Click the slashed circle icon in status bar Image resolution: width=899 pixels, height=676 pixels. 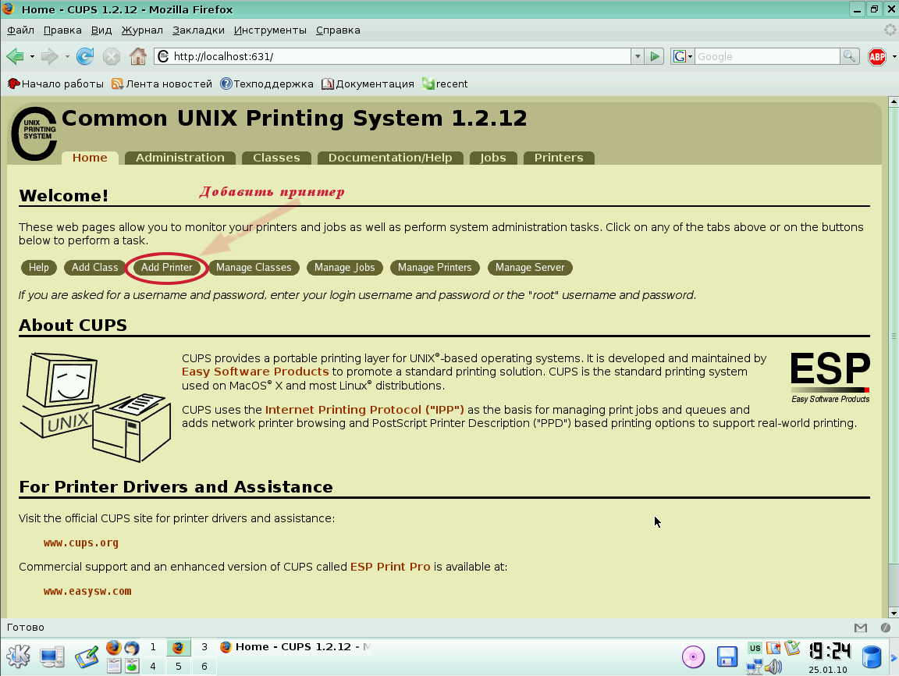pos(885,628)
